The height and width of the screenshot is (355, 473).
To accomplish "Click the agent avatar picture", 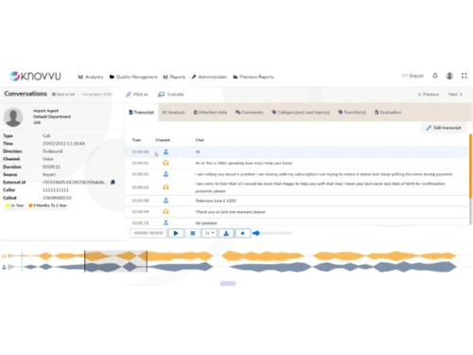I will (x=13, y=117).
